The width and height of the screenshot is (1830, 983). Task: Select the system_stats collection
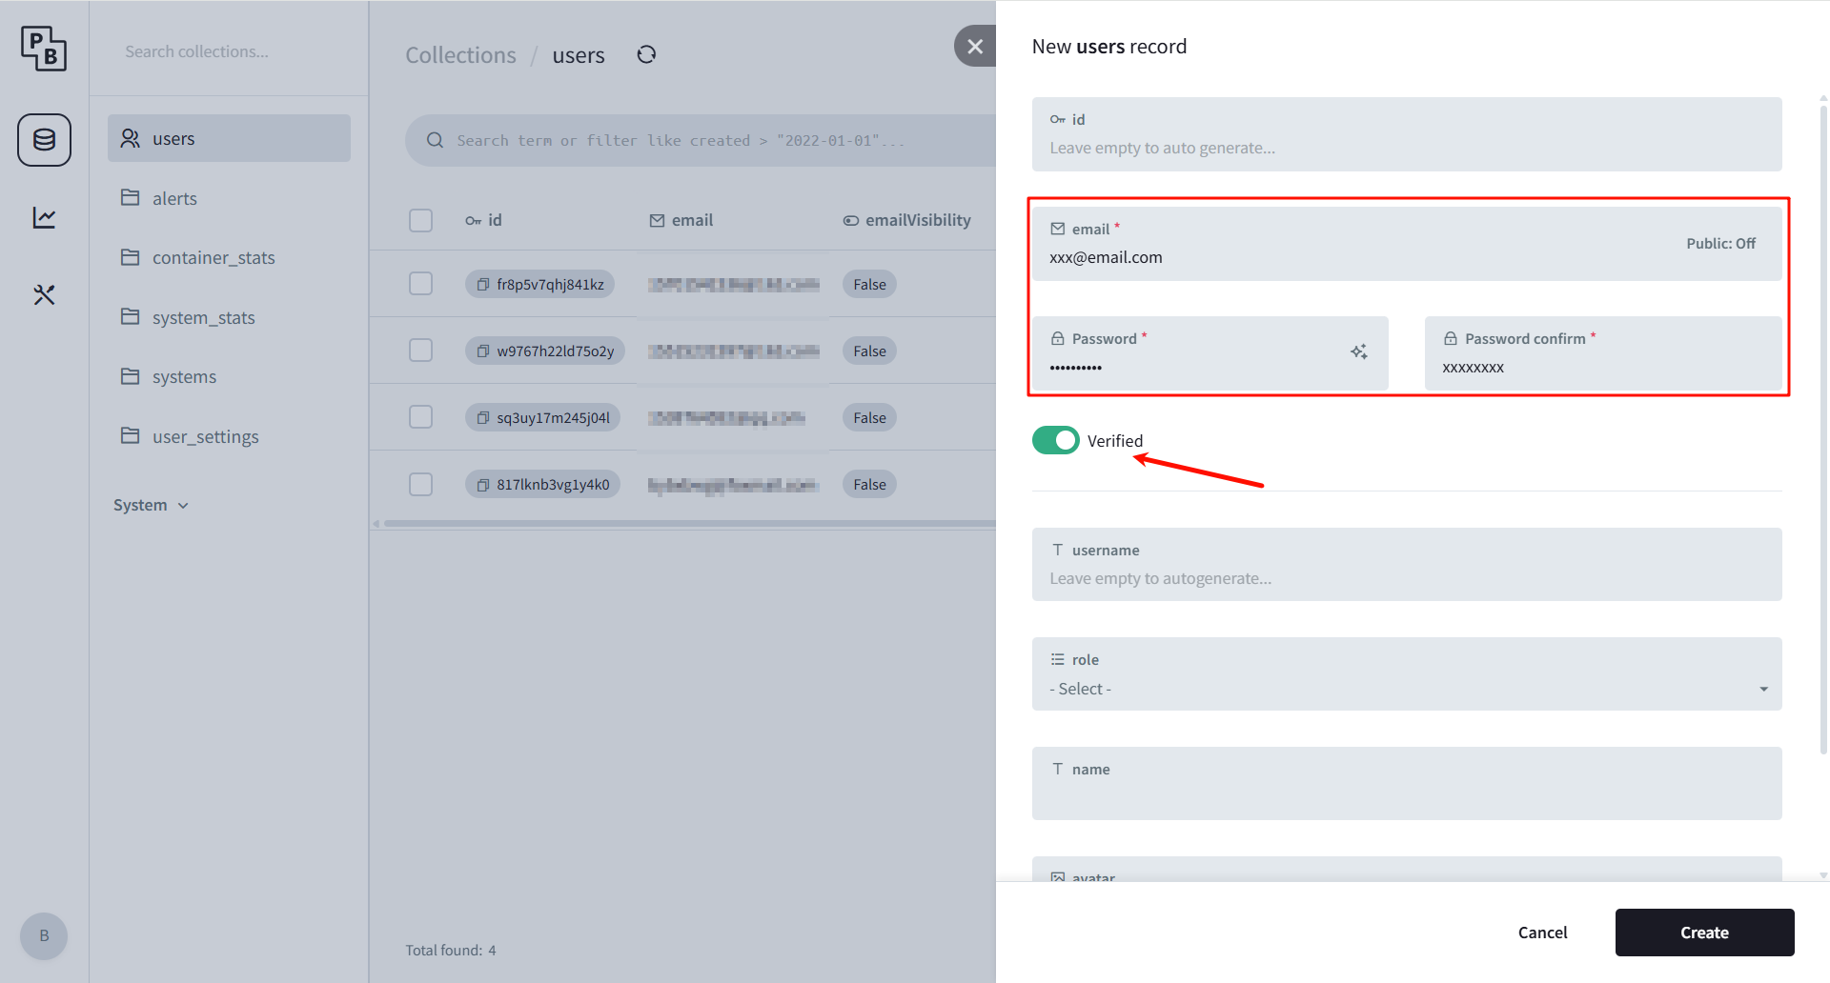(229, 317)
